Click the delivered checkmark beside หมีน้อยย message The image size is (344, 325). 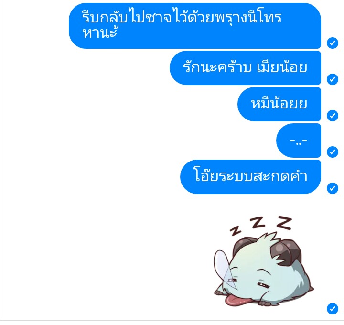coord(333,116)
